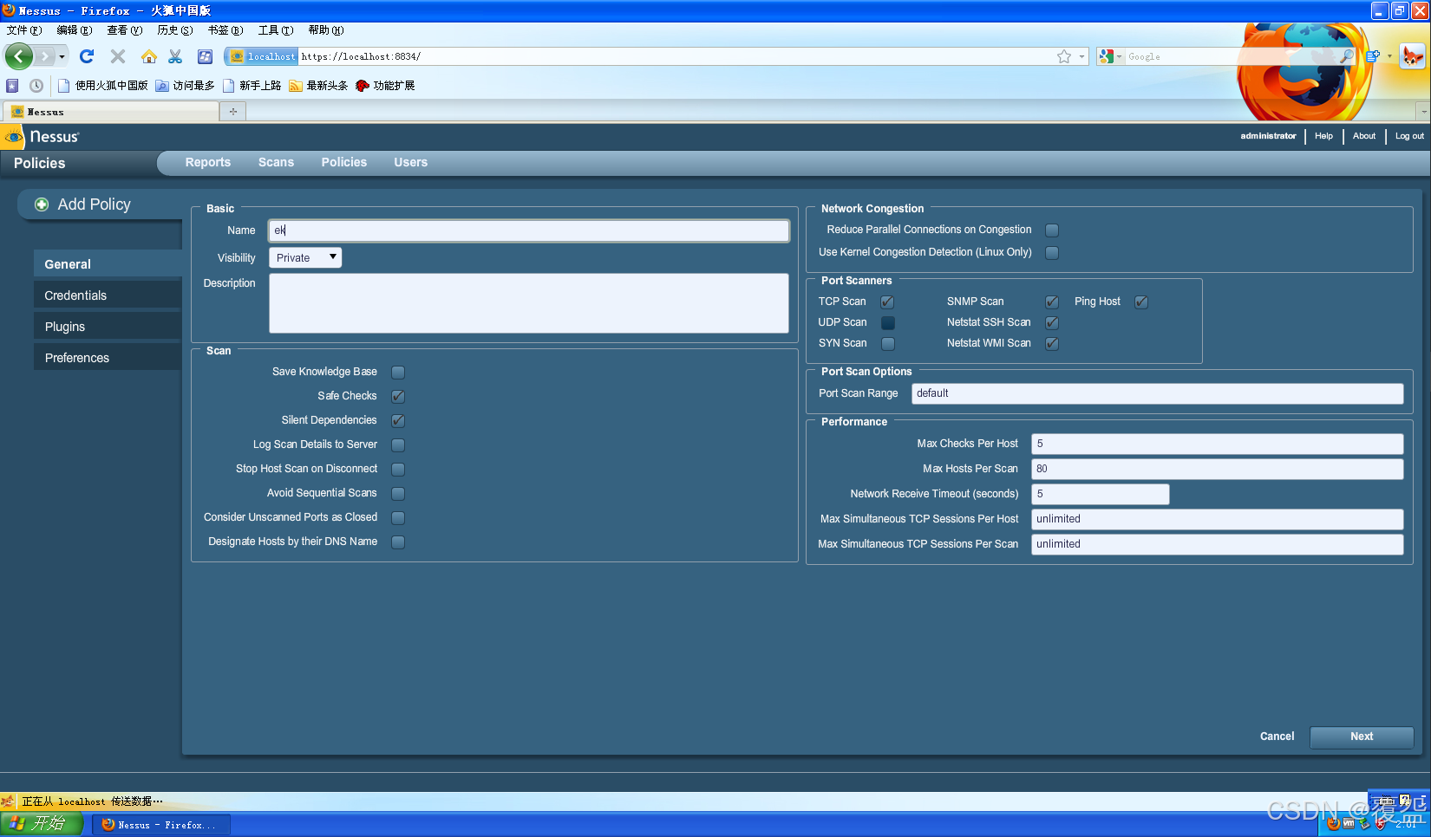Viewport: 1431px width, 837px height.
Task: Tick Stop Host Scan on Disconnect
Action: coord(398,470)
